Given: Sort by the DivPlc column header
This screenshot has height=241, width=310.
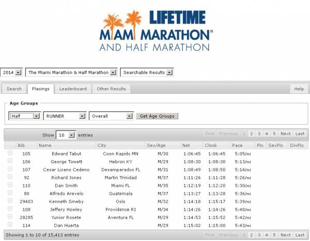Looking at the screenshot, I should (x=298, y=145).
